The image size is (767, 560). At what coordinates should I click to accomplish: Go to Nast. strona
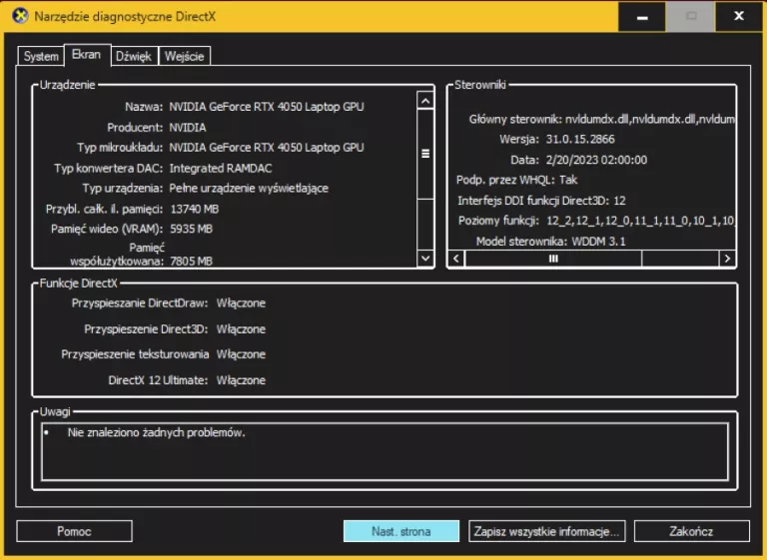point(401,531)
